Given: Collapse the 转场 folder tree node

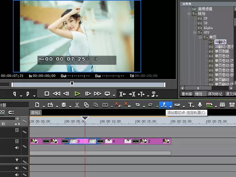Looking at the screenshot, I should tap(189, 14).
